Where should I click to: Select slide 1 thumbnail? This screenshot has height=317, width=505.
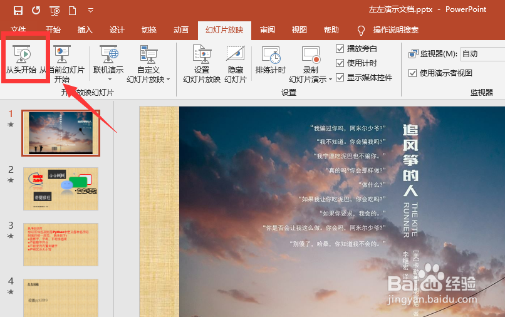point(61,133)
